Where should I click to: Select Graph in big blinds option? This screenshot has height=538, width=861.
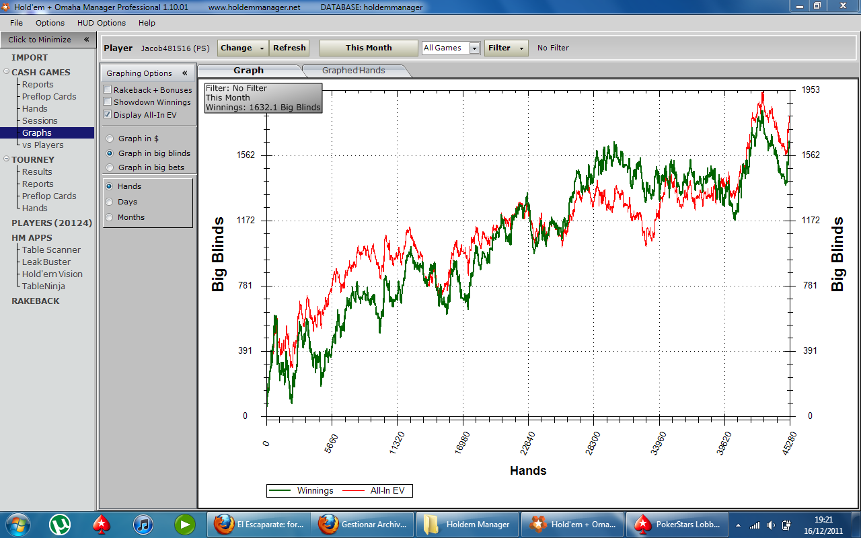pyautogui.click(x=110, y=153)
